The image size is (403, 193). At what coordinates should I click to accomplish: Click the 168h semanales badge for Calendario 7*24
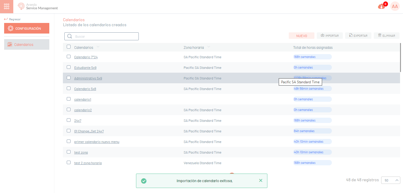click(312, 57)
